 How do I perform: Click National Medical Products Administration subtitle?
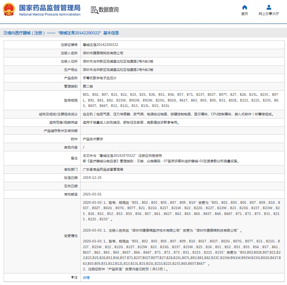tap(50, 14)
